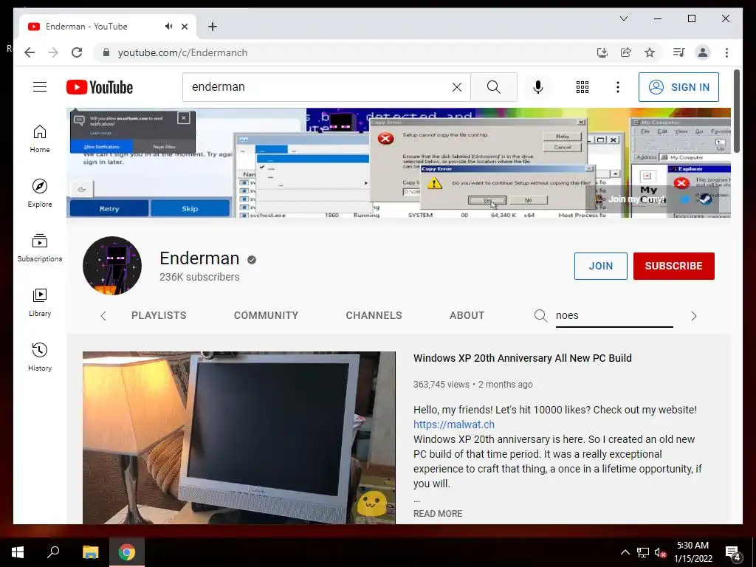
Task: Click the install app icon in address bar
Action: pyautogui.click(x=602, y=52)
